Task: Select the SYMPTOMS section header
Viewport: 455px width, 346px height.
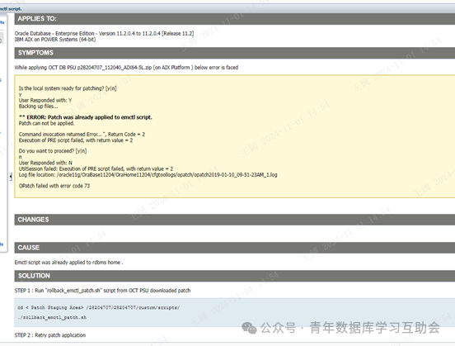Action: (x=235, y=53)
